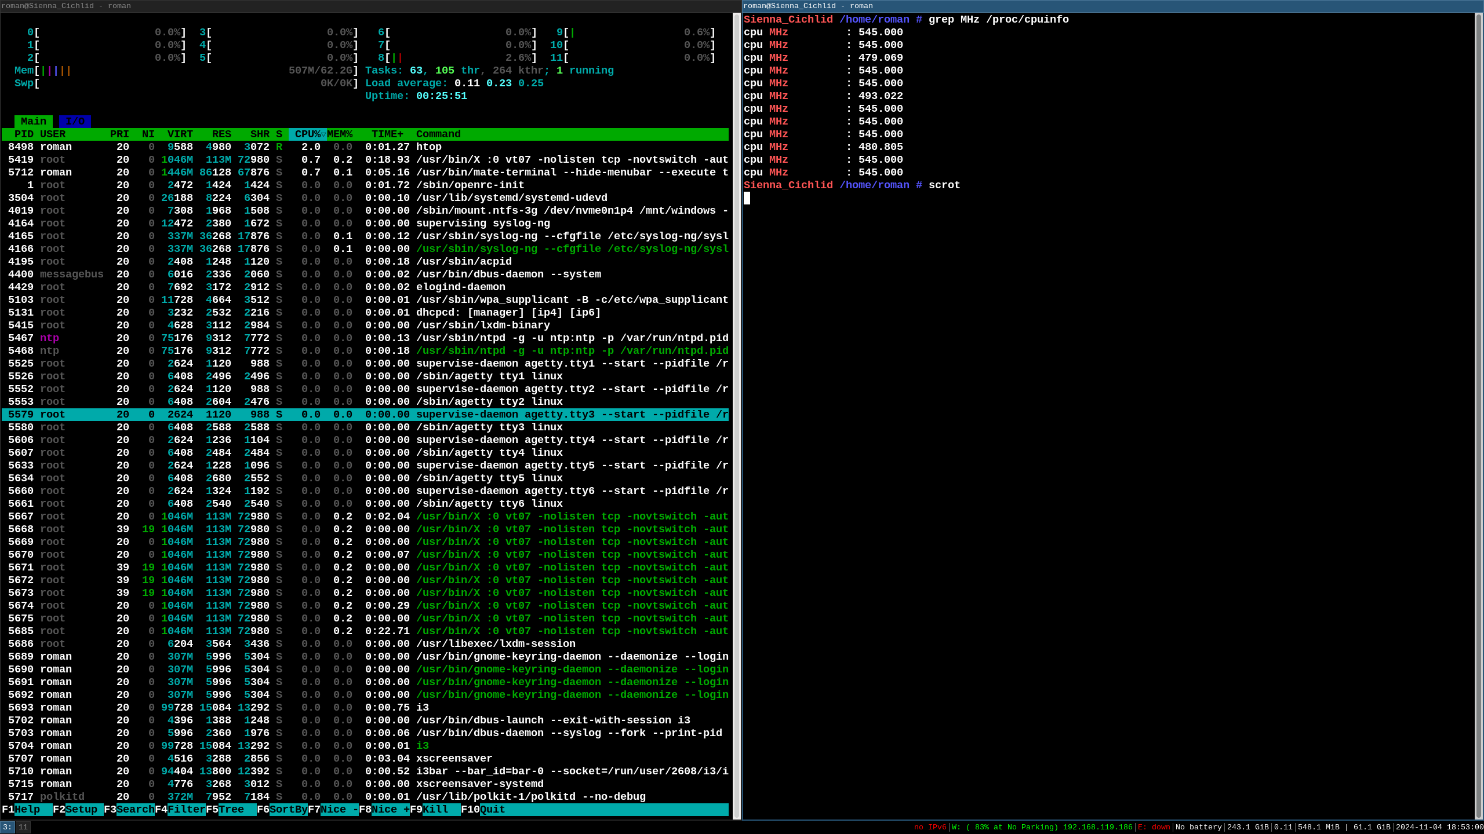This screenshot has height=834, width=1484.
Task: Sort by the MEM% column header
Action: (340, 134)
